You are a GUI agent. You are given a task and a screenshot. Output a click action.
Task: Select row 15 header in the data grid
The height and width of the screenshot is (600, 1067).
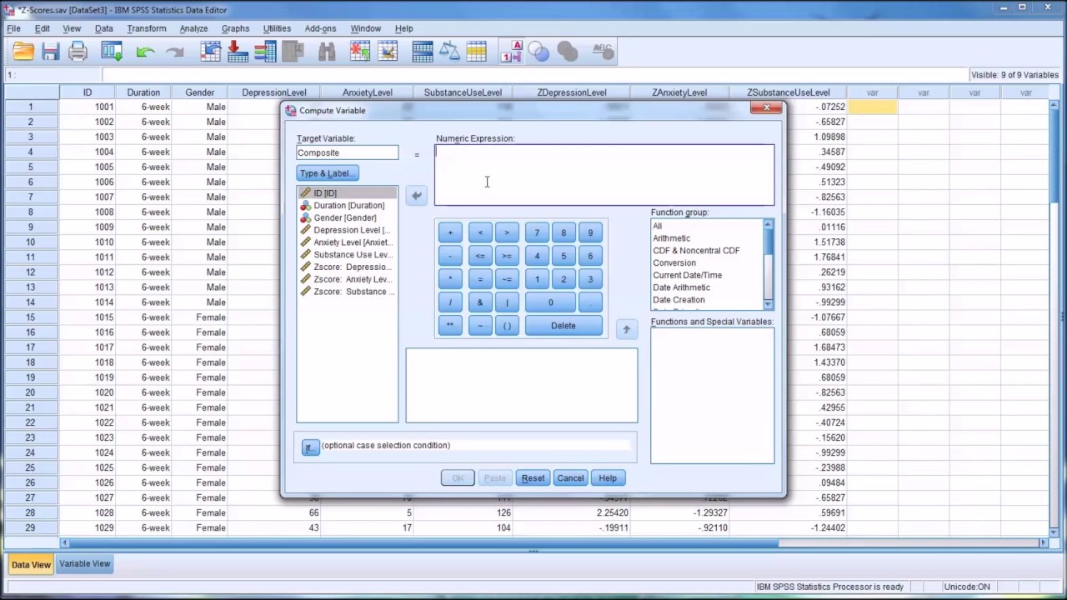click(31, 317)
